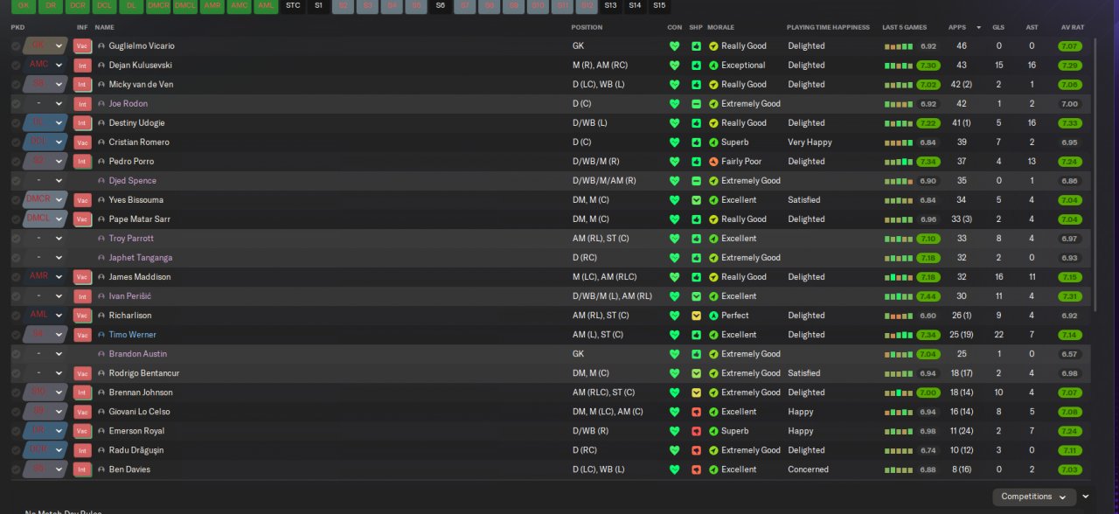This screenshot has height=514, width=1119.
Task: Toggle selection checkmark for Djed Spence
Action: click(x=16, y=180)
